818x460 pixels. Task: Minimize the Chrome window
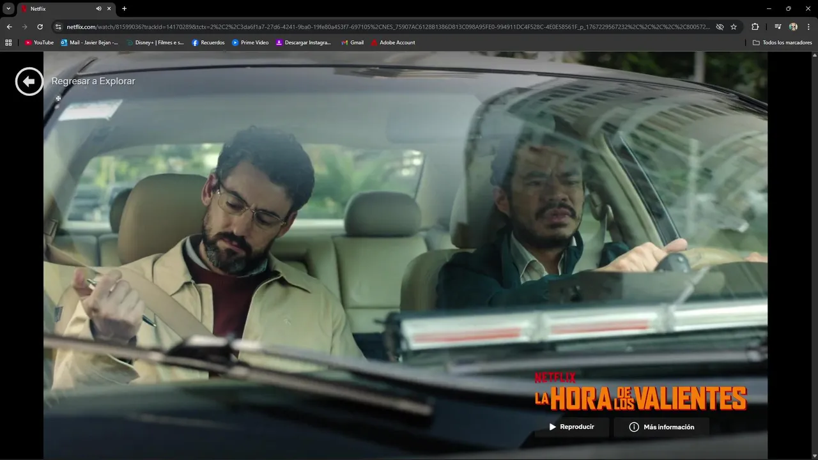coord(768,8)
